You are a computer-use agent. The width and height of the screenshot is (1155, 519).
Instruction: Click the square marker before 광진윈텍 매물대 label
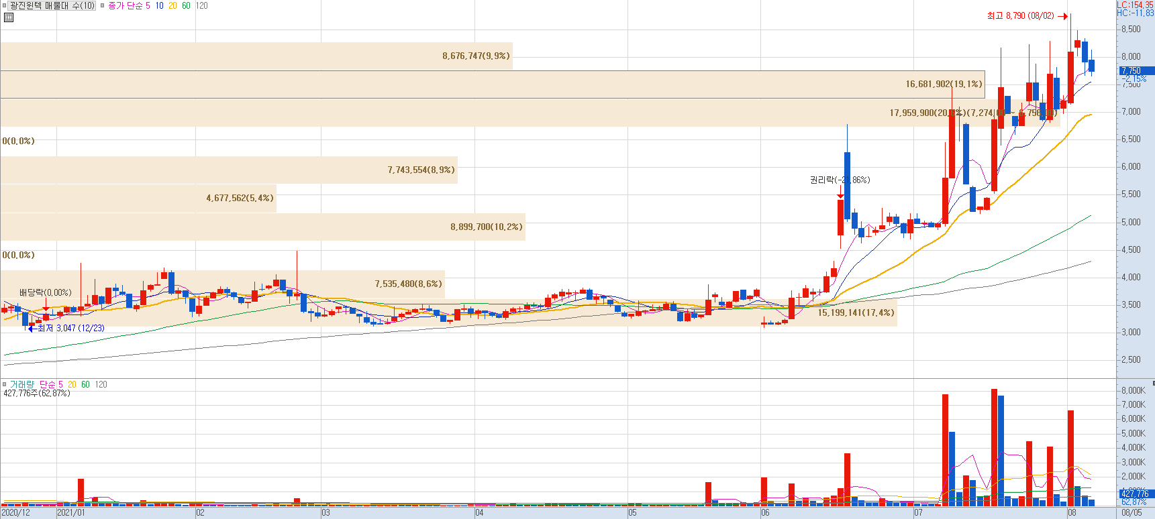pos(5,5)
